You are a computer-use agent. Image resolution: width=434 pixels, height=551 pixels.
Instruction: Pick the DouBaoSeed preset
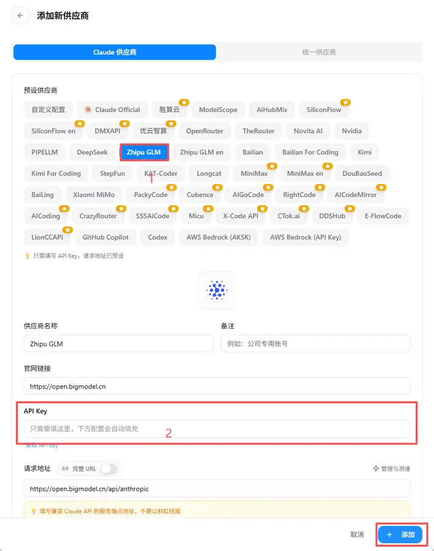362,173
